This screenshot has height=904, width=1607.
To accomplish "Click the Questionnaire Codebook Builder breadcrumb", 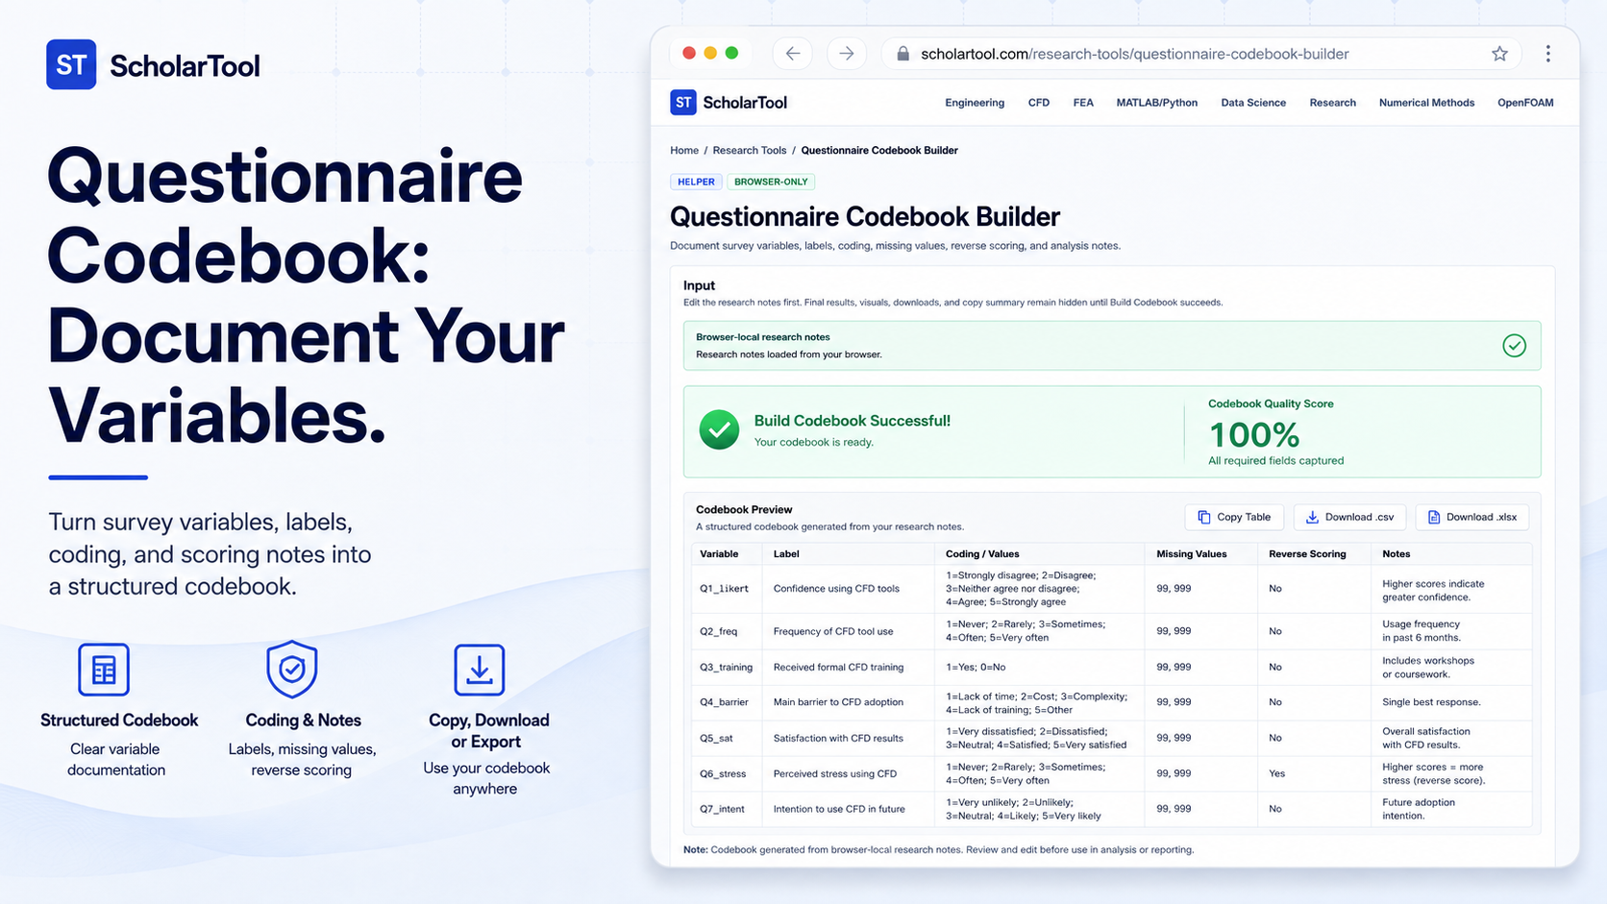I will pyautogui.click(x=879, y=151).
